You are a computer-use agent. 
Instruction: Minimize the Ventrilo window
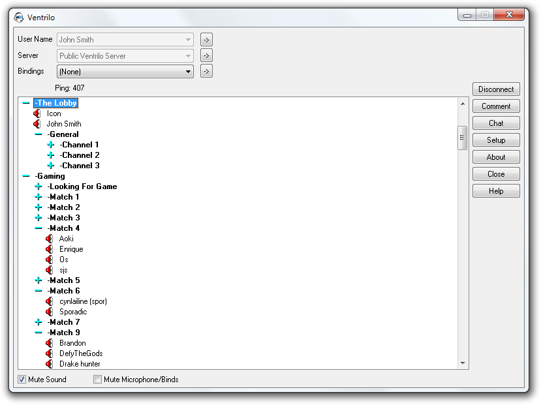point(467,15)
